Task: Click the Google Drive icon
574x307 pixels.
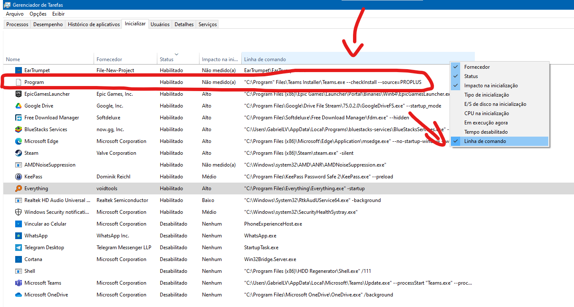Action: coord(18,106)
